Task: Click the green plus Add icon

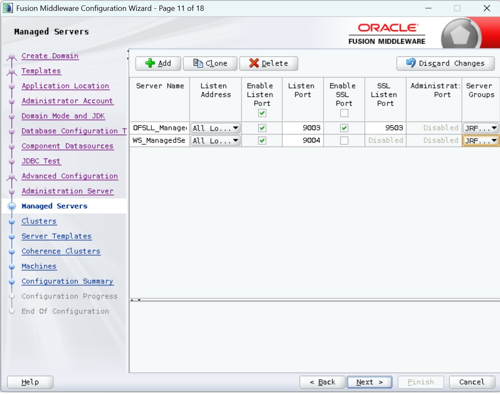Action: click(150, 63)
